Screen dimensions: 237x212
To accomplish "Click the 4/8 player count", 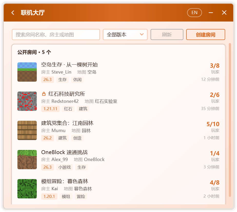I will pyautogui.click(x=215, y=182).
